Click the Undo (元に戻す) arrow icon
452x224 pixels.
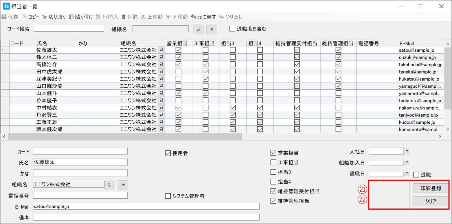(193, 17)
